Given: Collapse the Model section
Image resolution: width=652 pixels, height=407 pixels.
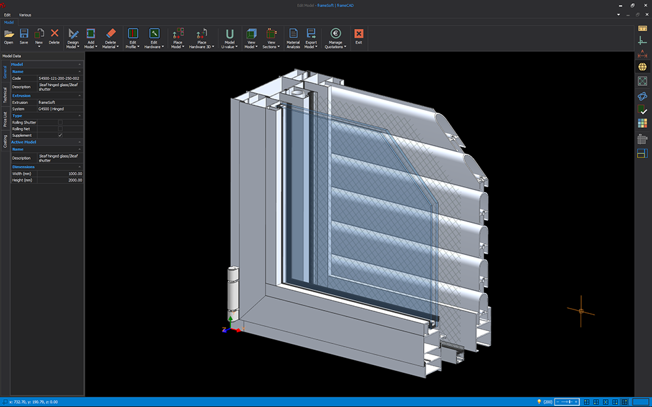Looking at the screenshot, I should 79,64.
